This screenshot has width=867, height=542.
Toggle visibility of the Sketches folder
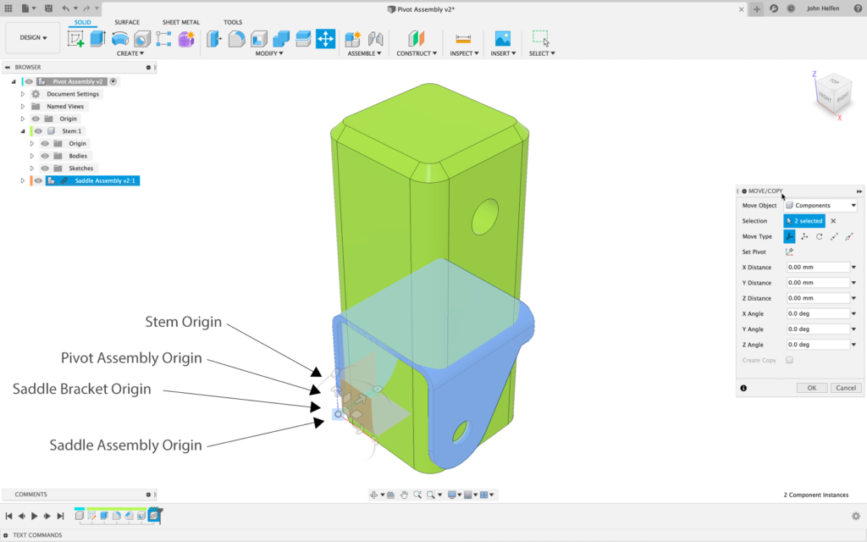point(45,169)
